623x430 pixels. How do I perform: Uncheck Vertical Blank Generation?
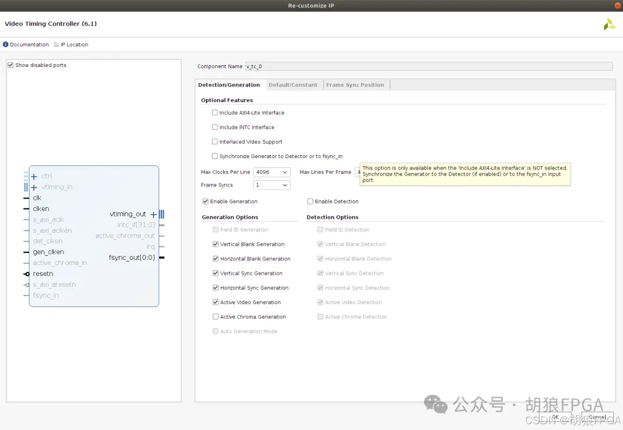click(x=216, y=244)
